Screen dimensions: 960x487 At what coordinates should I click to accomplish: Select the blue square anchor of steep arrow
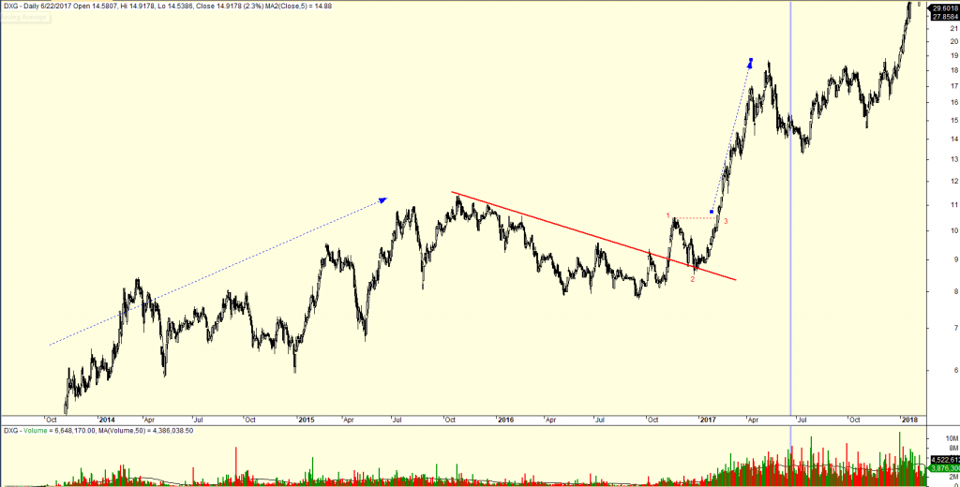pos(712,212)
